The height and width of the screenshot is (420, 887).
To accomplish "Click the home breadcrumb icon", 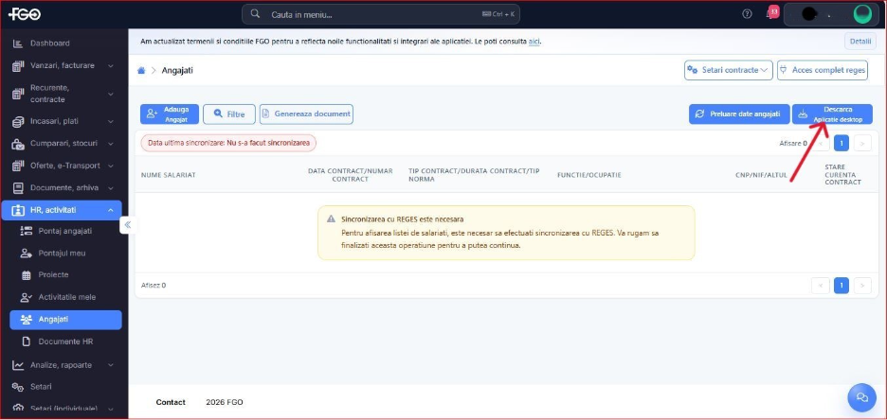I will (141, 71).
